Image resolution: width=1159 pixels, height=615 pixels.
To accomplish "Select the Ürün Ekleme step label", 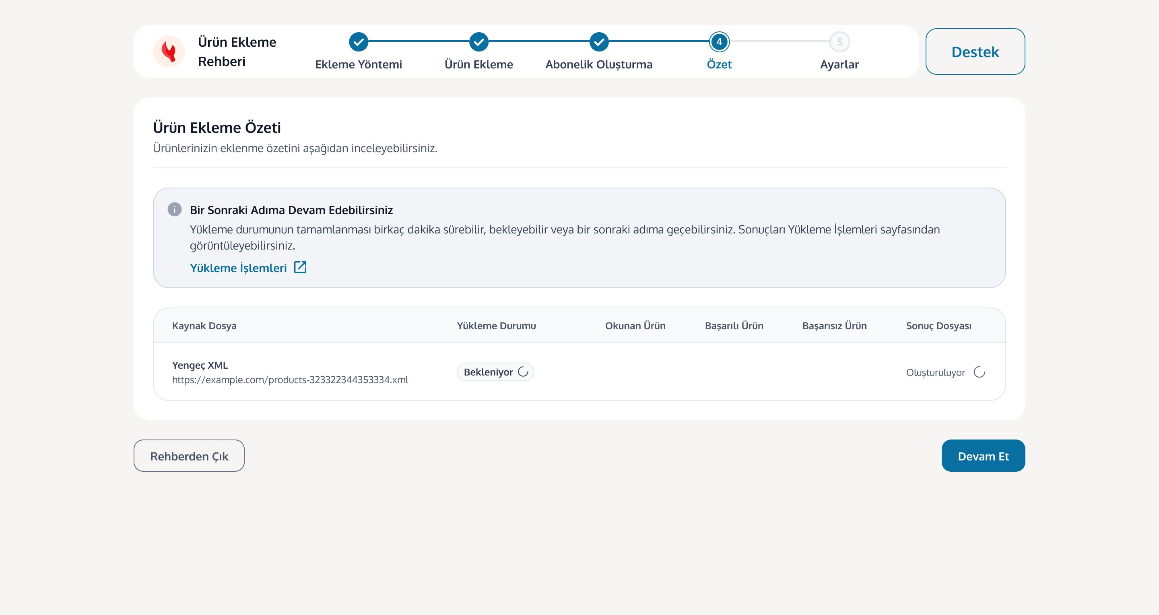I will 479,64.
